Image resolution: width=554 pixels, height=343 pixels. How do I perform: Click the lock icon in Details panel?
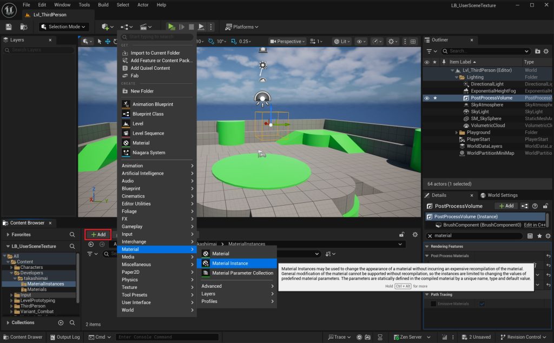544,206
